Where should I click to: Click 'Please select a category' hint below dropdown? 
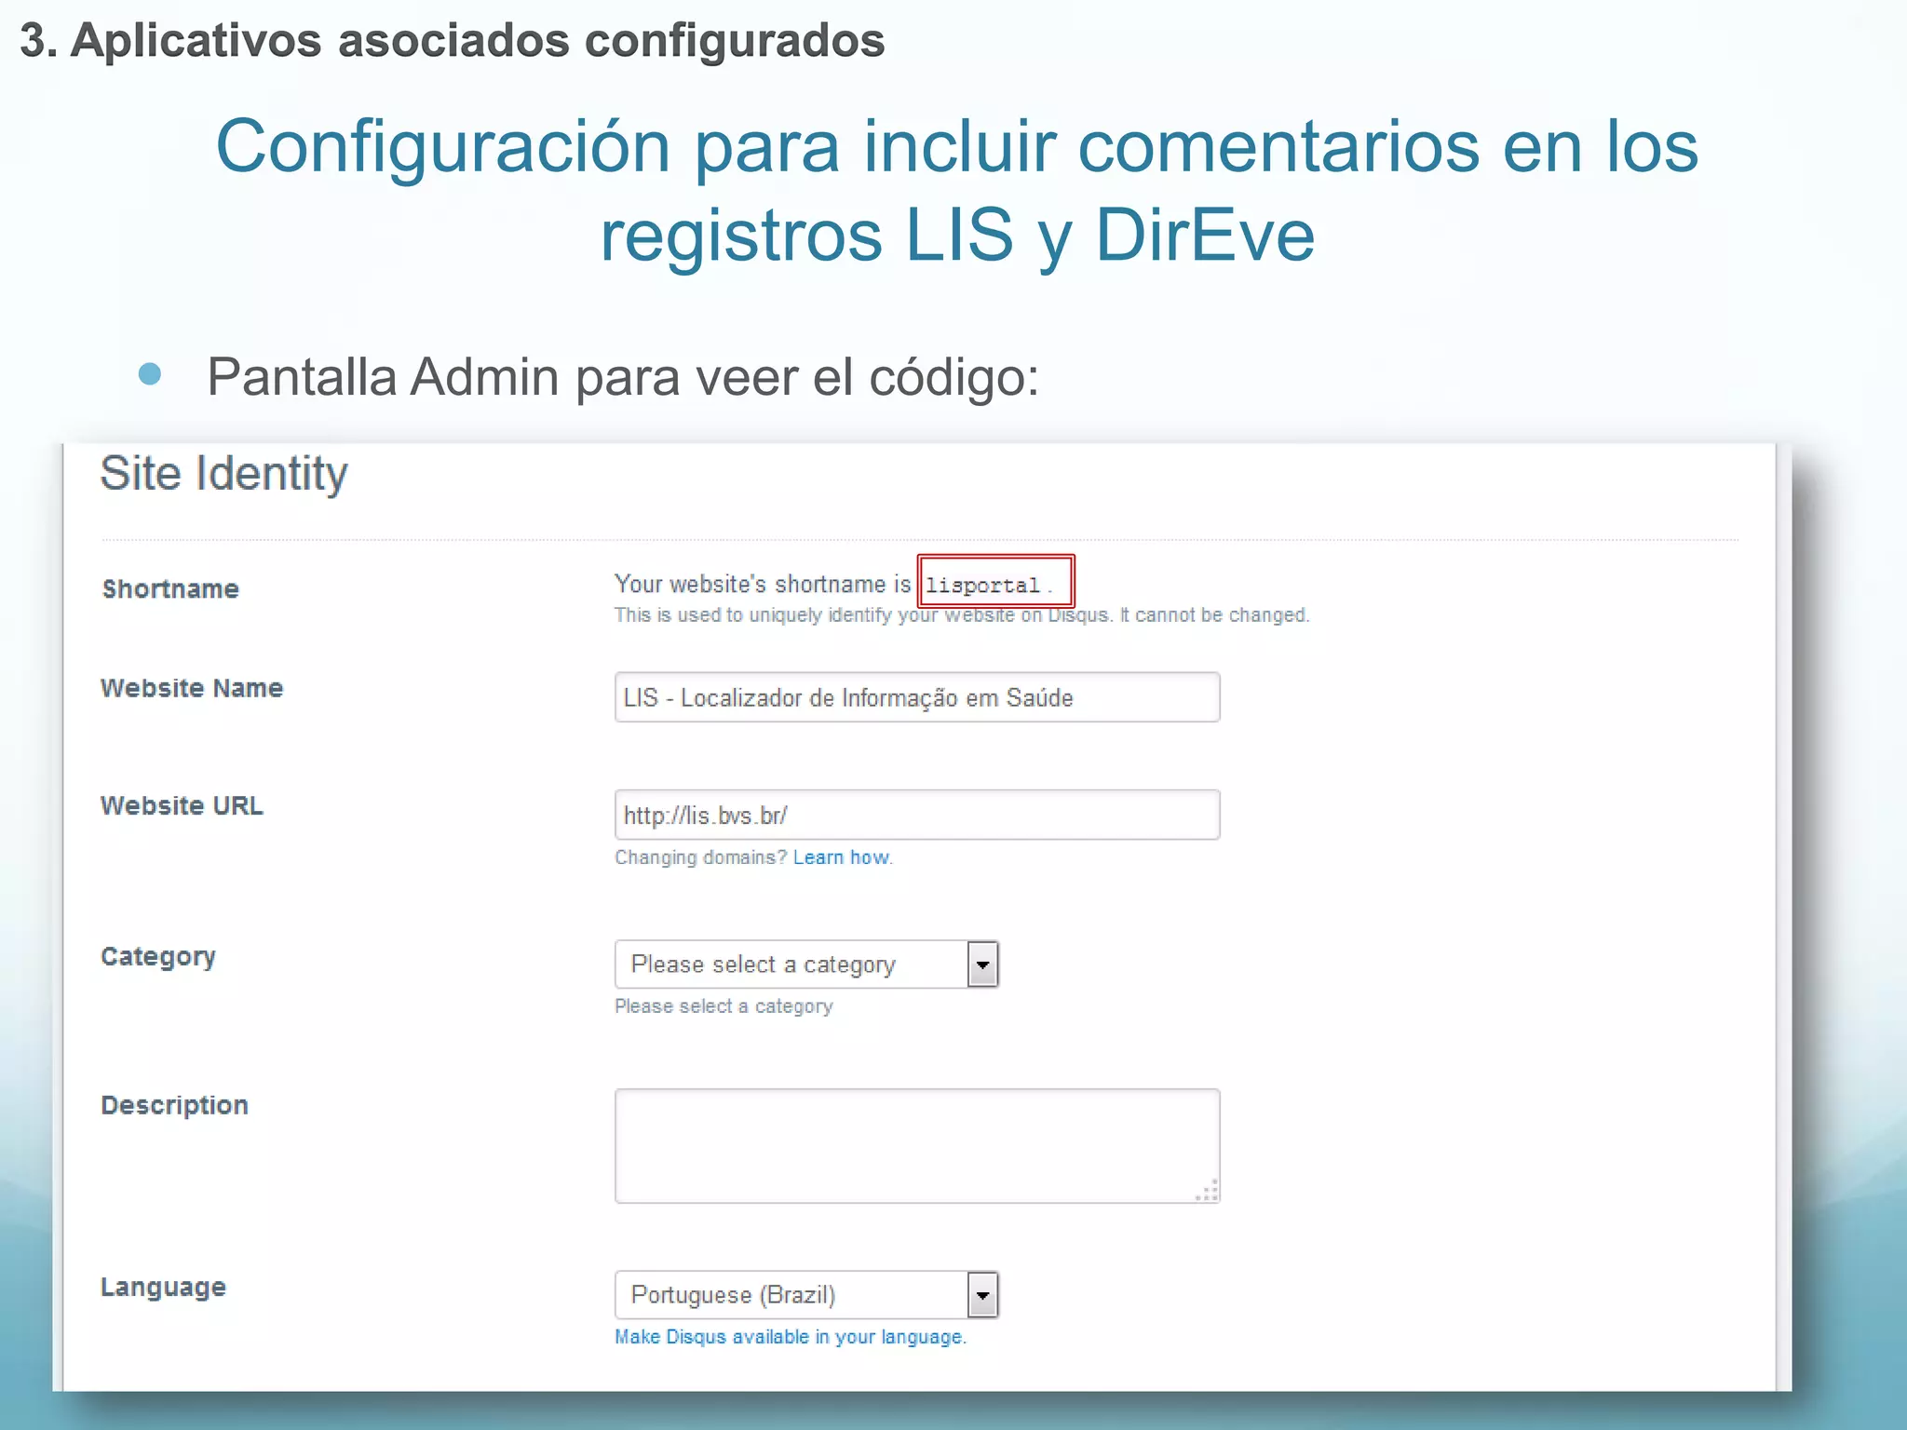coord(724,1006)
